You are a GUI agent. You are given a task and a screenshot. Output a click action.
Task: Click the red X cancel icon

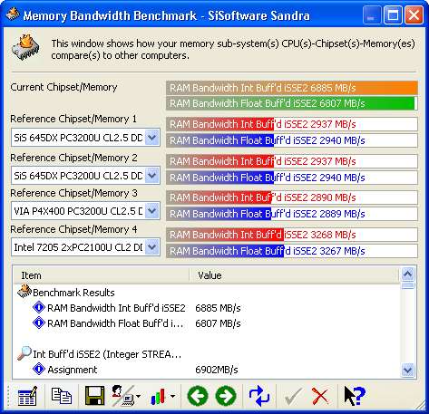point(320,396)
